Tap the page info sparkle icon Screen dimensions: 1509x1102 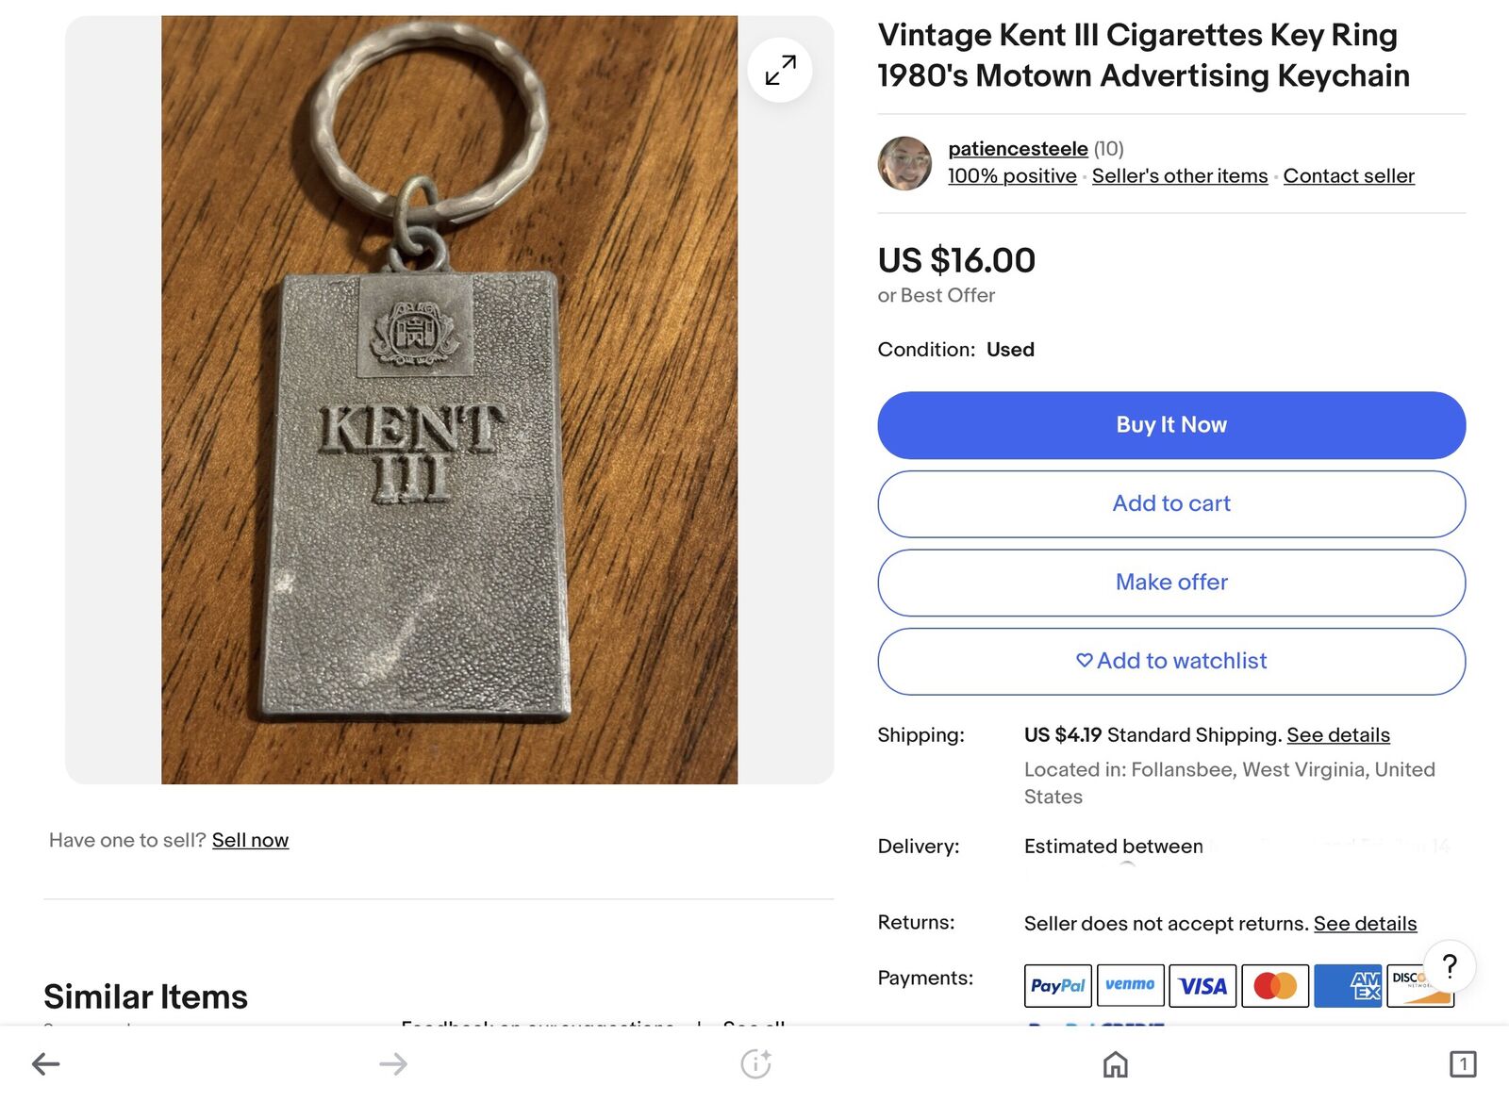755,1064
